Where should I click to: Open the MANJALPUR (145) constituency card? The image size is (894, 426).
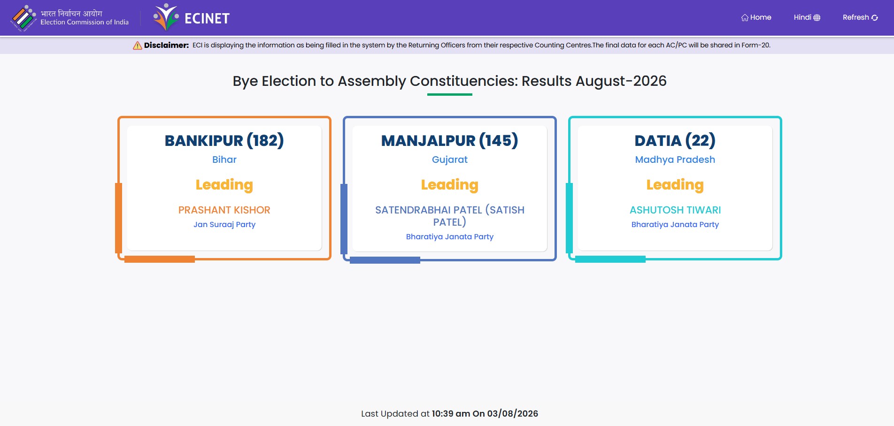point(450,189)
